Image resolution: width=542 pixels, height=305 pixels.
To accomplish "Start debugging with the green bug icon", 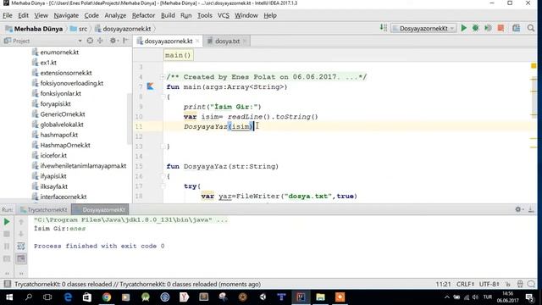I will (x=476, y=28).
